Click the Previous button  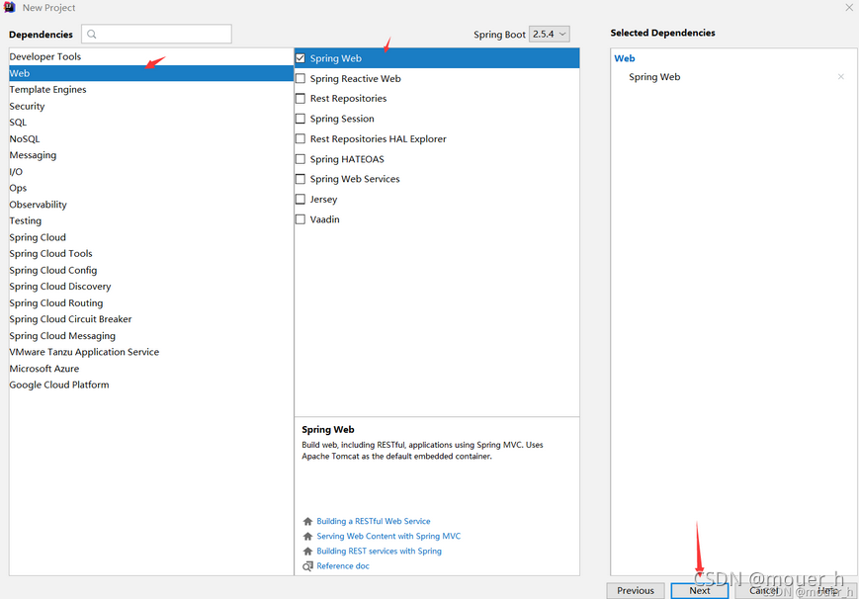[636, 590]
